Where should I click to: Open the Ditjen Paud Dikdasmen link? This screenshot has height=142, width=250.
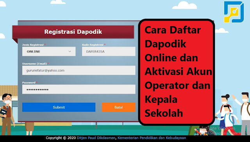[x=96, y=138]
